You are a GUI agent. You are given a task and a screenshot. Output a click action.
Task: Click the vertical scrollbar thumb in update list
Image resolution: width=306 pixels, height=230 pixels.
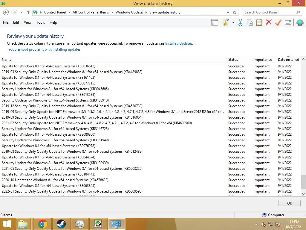pos(303,182)
